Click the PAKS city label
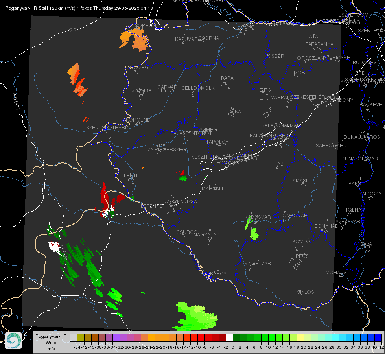385x354 pixels. (355, 184)
